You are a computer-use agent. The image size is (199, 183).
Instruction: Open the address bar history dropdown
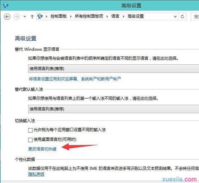tap(175, 17)
